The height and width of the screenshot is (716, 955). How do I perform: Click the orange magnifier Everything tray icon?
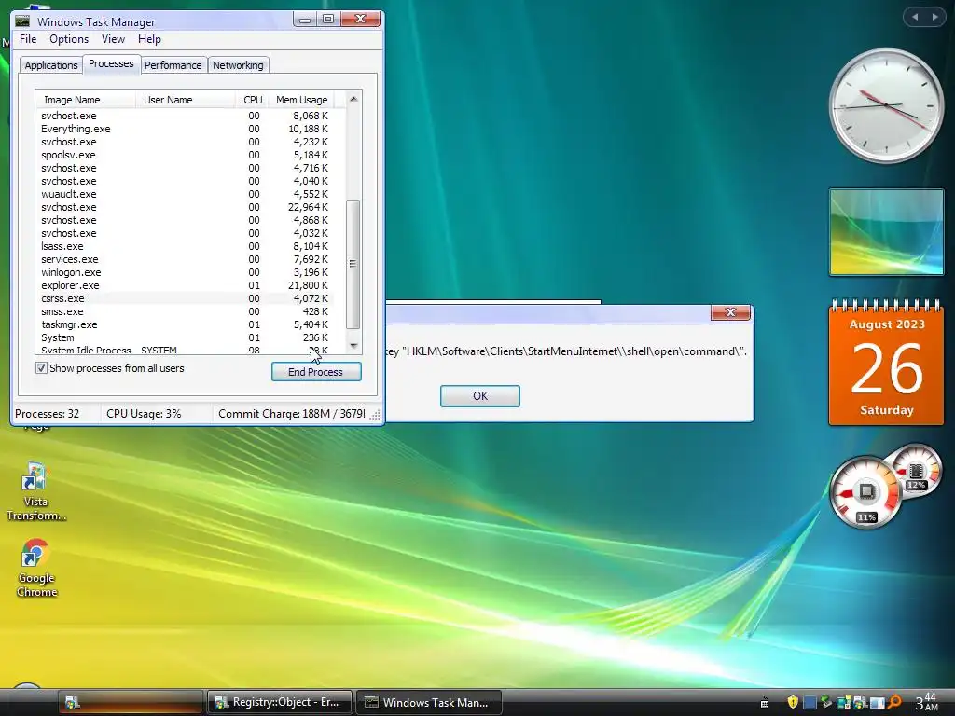click(x=894, y=702)
